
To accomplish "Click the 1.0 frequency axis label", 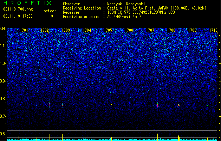I will (x=3, y=63).
